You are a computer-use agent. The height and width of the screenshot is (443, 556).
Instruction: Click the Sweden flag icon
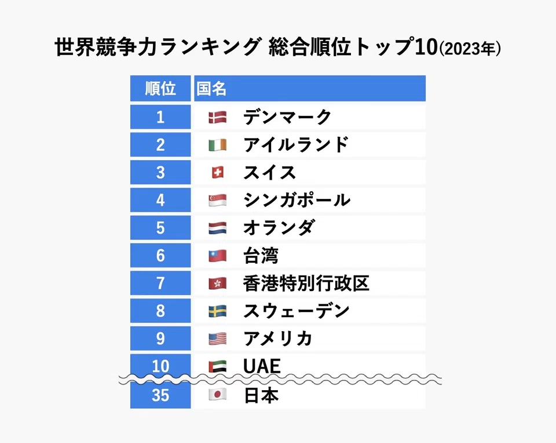point(217,311)
